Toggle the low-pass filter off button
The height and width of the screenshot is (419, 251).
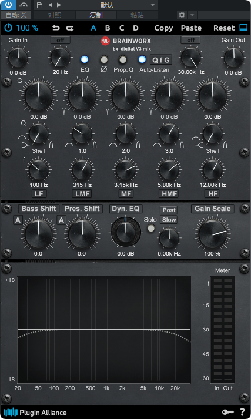(x=191, y=40)
